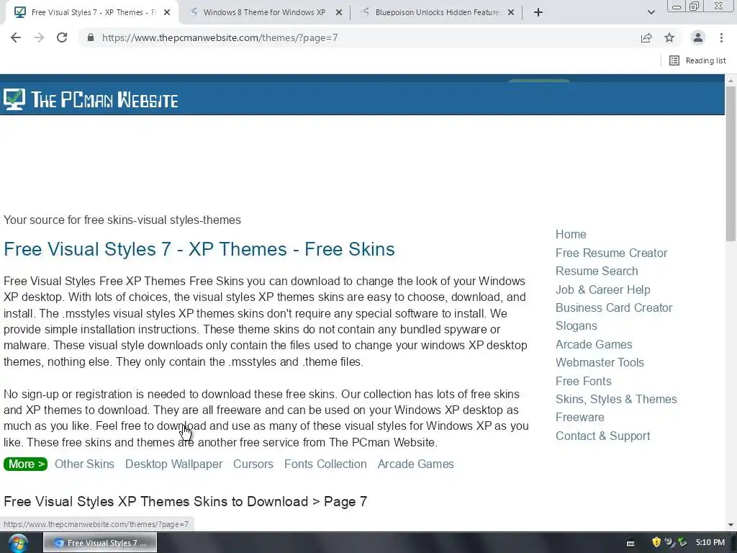The height and width of the screenshot is (553, 737).
Task: Open the Home link in sidebar
Action: (571, 234)
